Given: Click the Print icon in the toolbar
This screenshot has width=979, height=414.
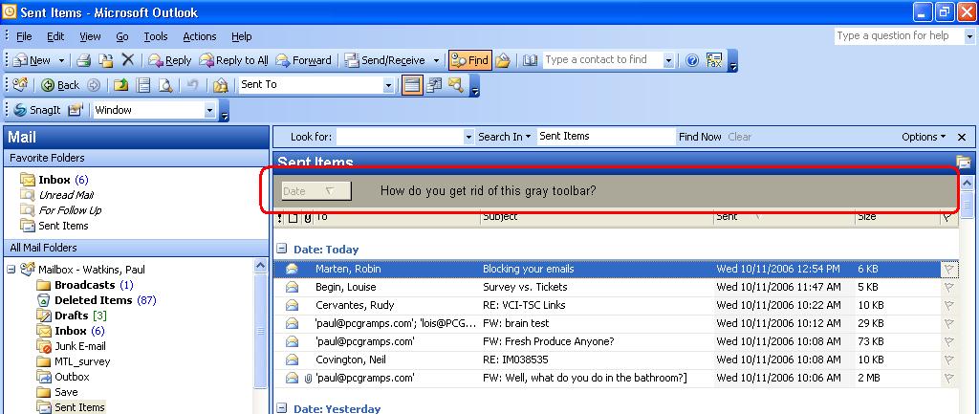Looking at the screenshot, I should pos(84,60).
